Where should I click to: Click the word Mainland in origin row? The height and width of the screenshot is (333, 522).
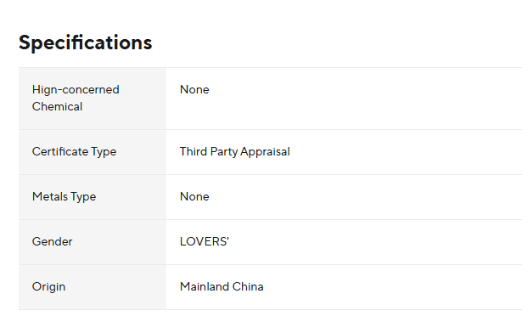point(205,286)
